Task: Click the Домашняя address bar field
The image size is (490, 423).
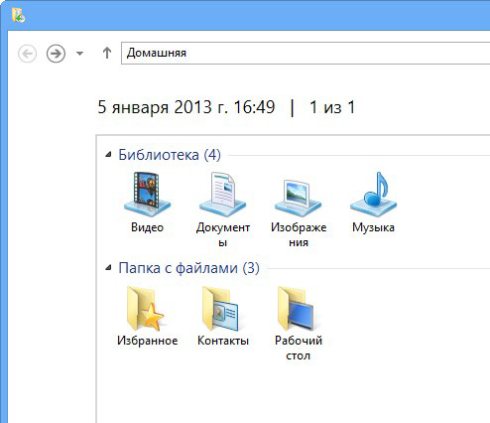Action: pyautogui.click(x=306, y=53)
